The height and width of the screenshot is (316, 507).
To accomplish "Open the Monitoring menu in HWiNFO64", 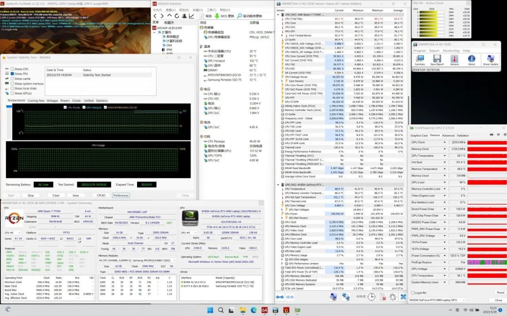I will 451,51.
